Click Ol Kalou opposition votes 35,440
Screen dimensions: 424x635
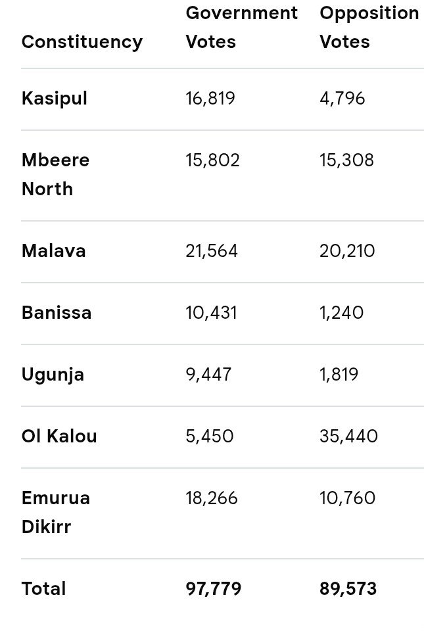click(x=348, y=436)
